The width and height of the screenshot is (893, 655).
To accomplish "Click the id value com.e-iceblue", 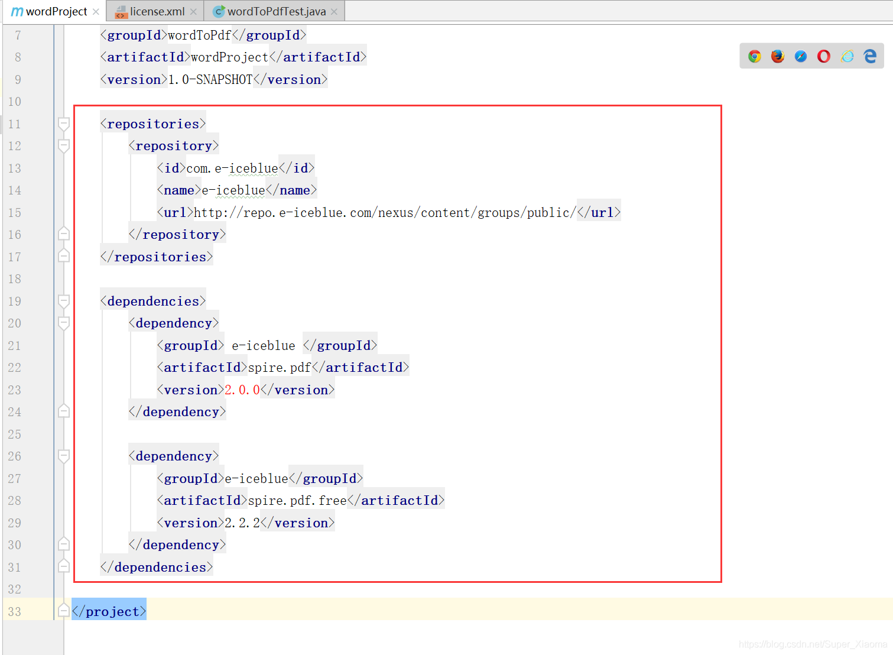I will [x=232, y=168].
